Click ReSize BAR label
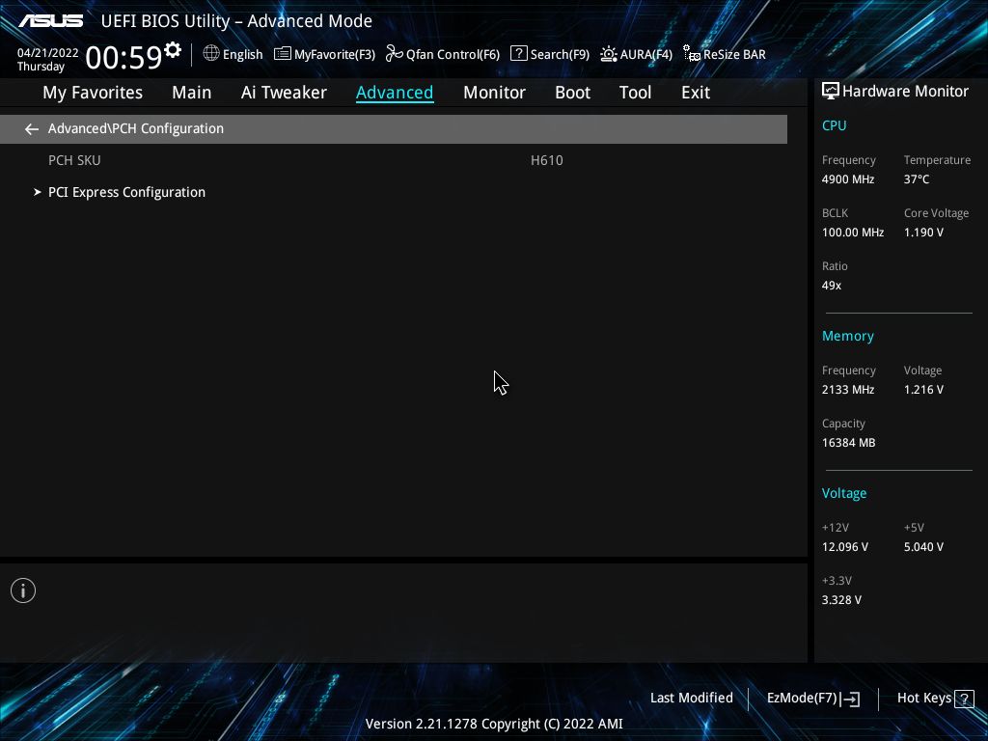The image size is (988, 741). 734,55
